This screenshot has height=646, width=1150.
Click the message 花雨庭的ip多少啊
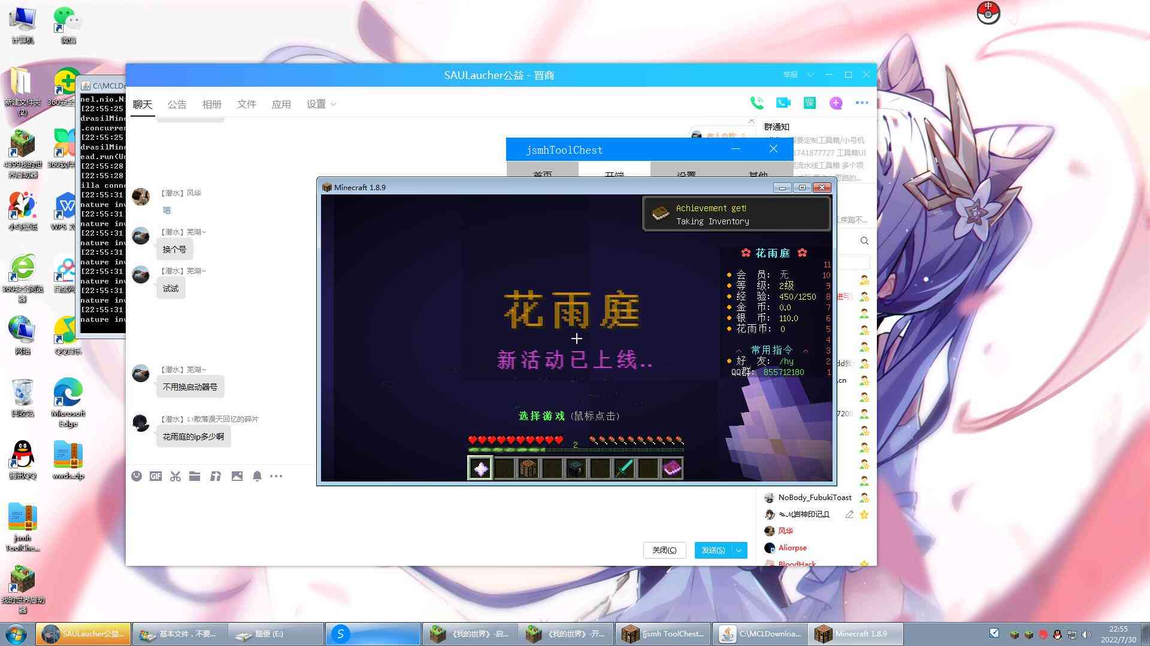tap(193, 437)
